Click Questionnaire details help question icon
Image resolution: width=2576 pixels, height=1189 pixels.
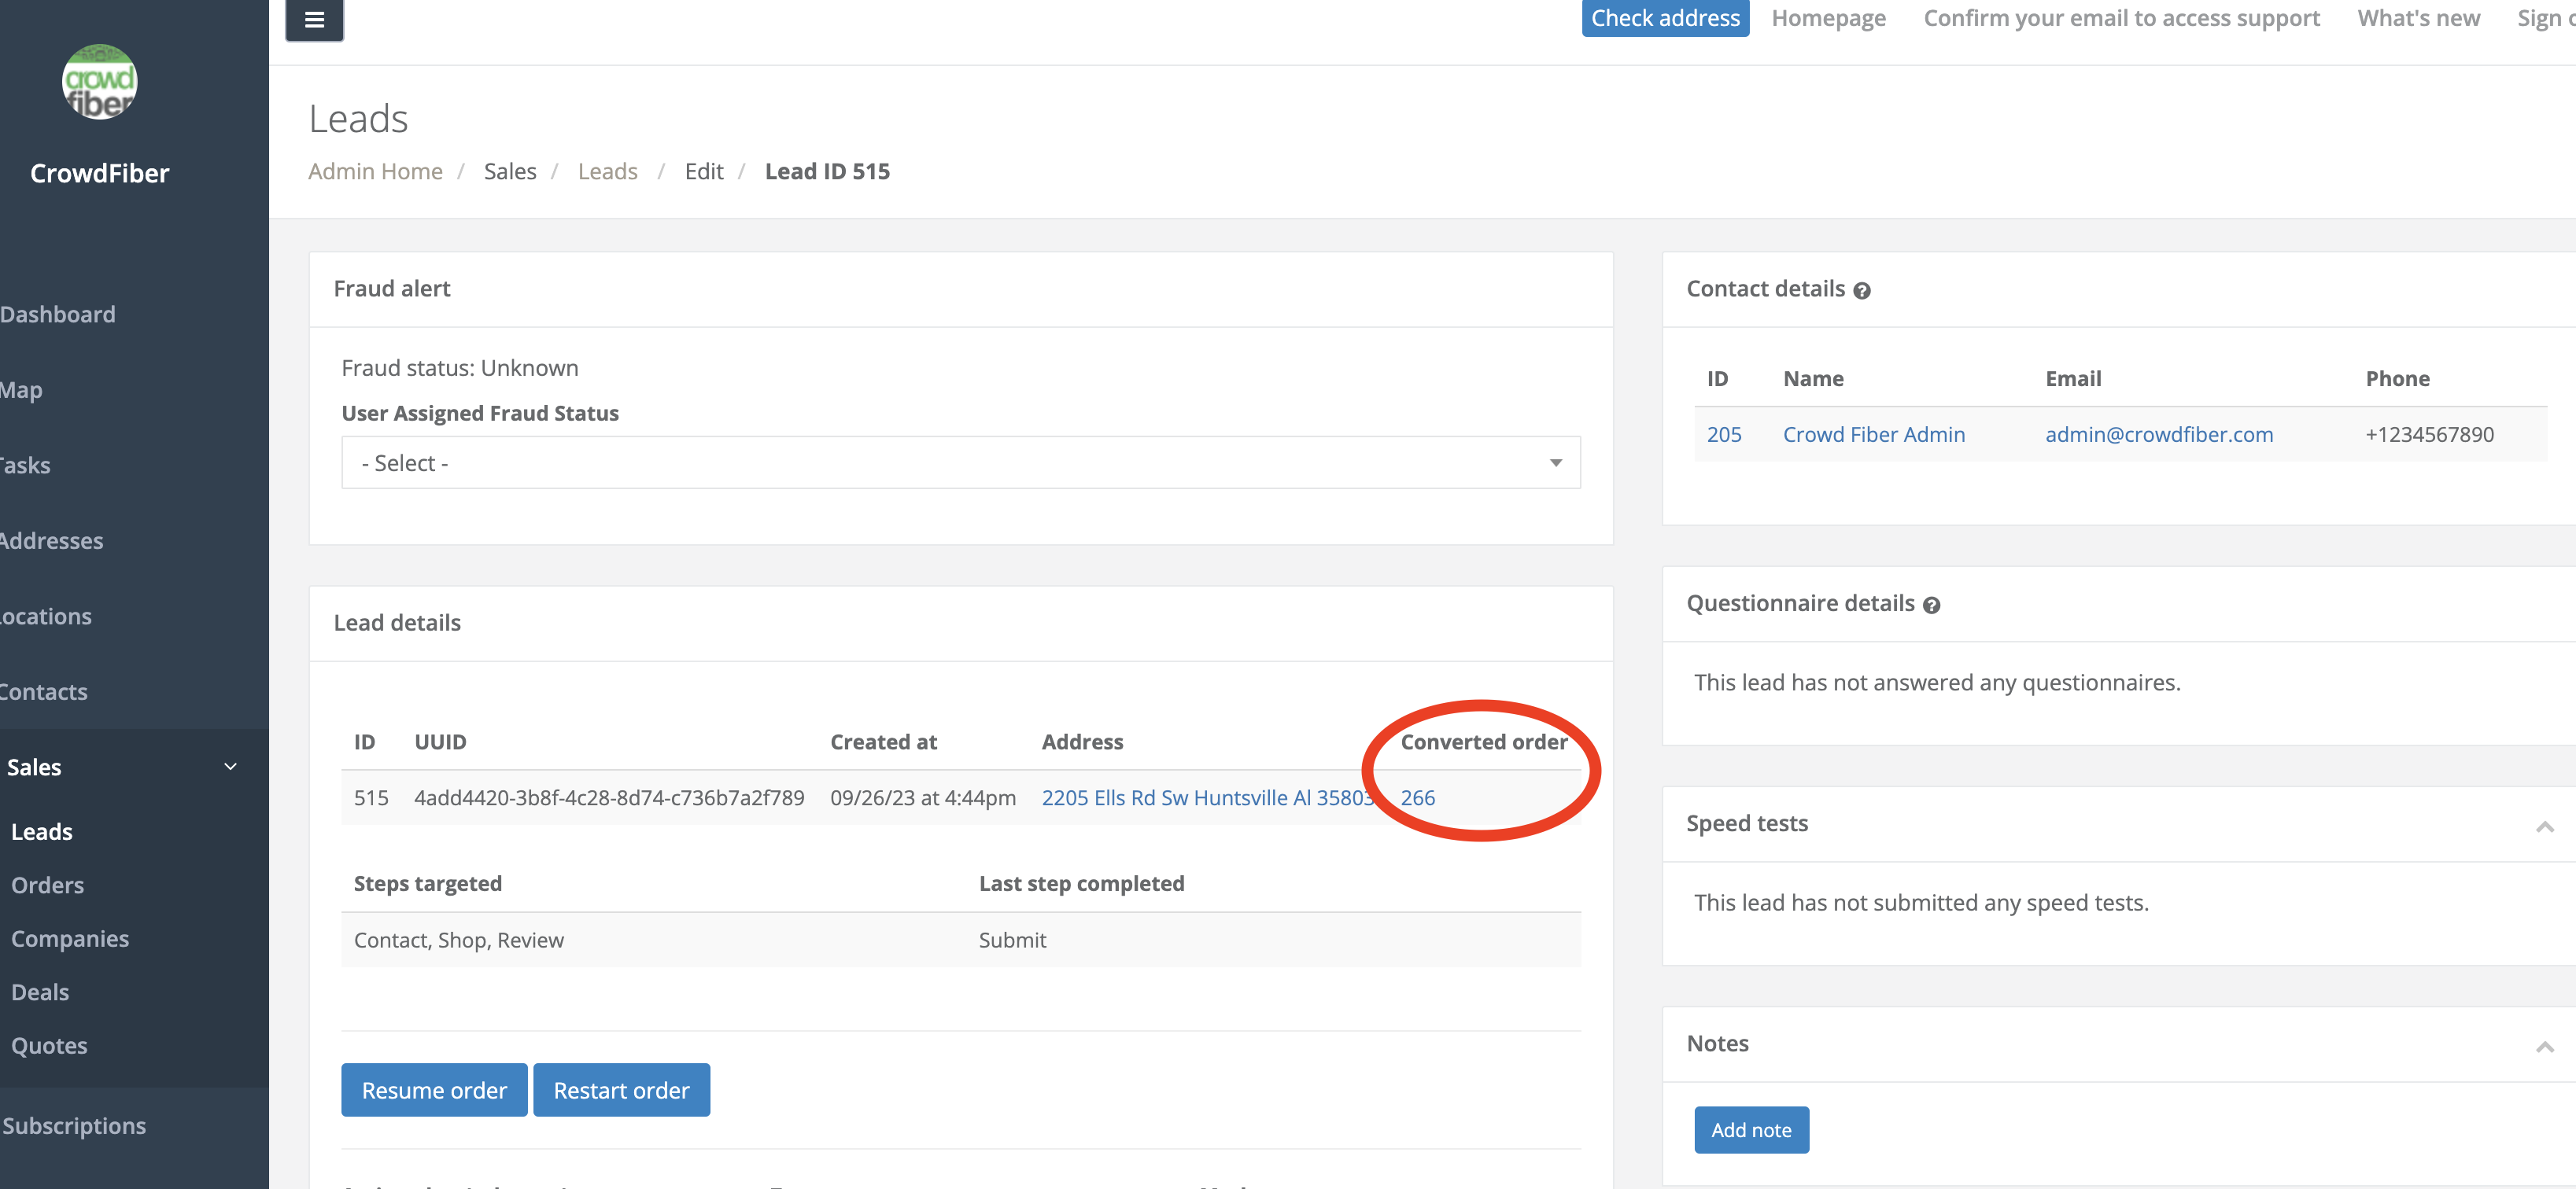tap(1931, 606)
